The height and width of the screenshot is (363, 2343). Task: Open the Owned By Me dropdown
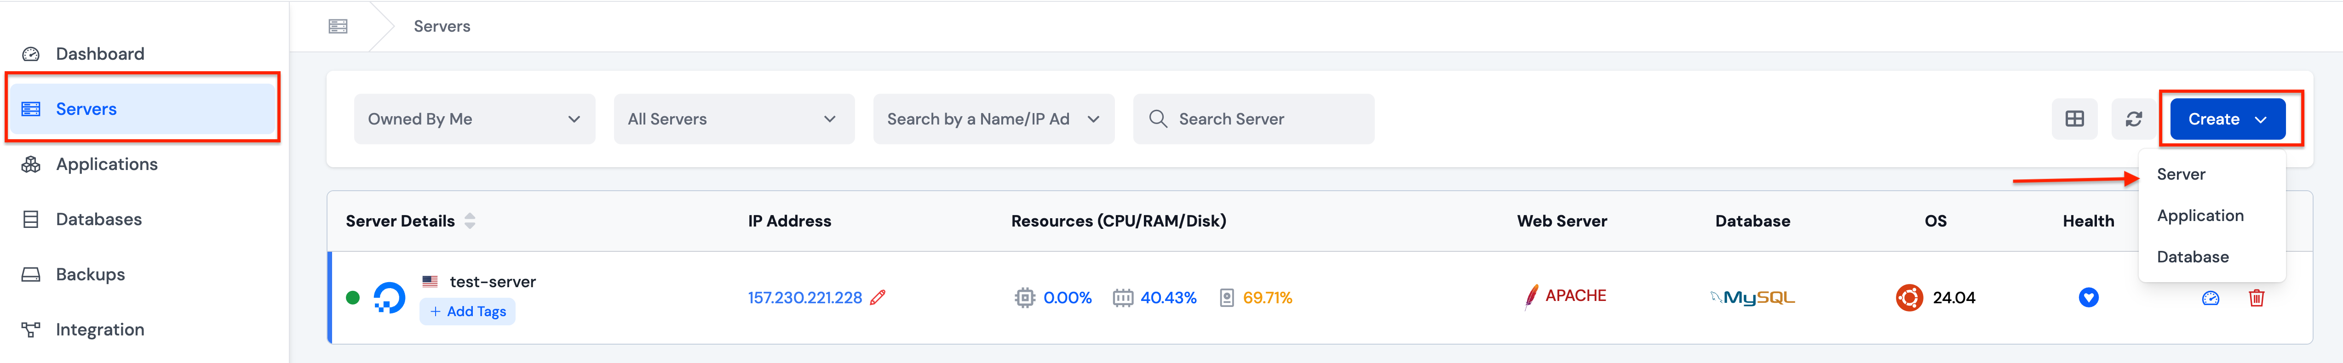[x=474, y=119]
